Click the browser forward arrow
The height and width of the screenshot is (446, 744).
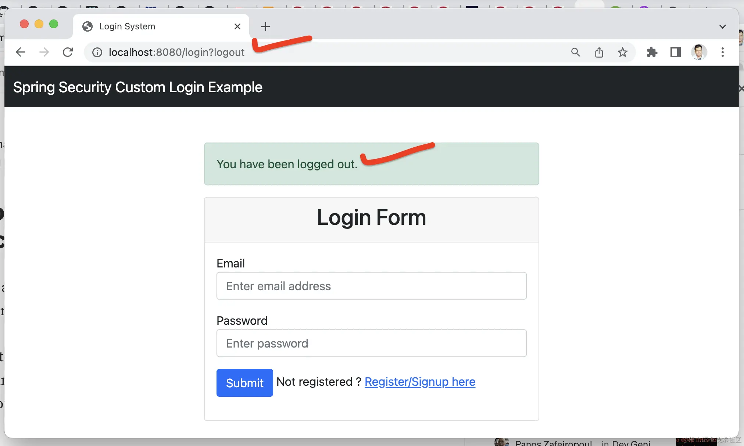tap(44, 52)
